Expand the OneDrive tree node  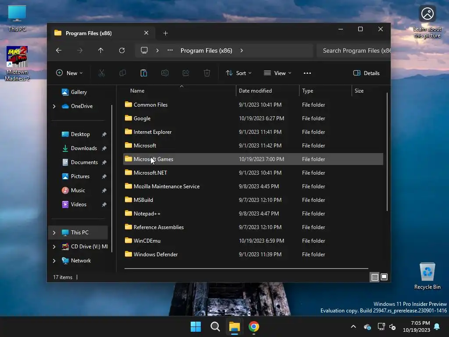pos(54,106)
